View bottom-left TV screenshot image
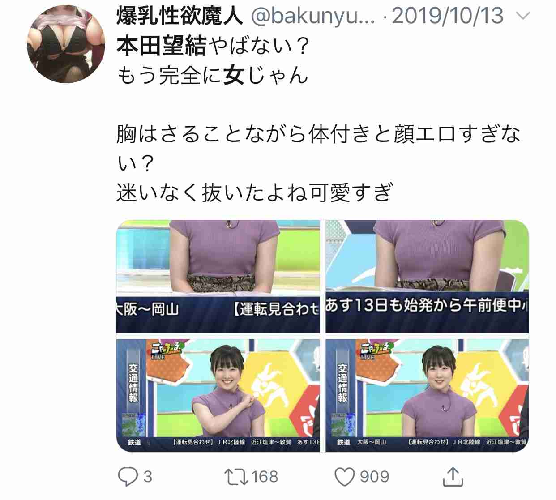 click(218, 395)
